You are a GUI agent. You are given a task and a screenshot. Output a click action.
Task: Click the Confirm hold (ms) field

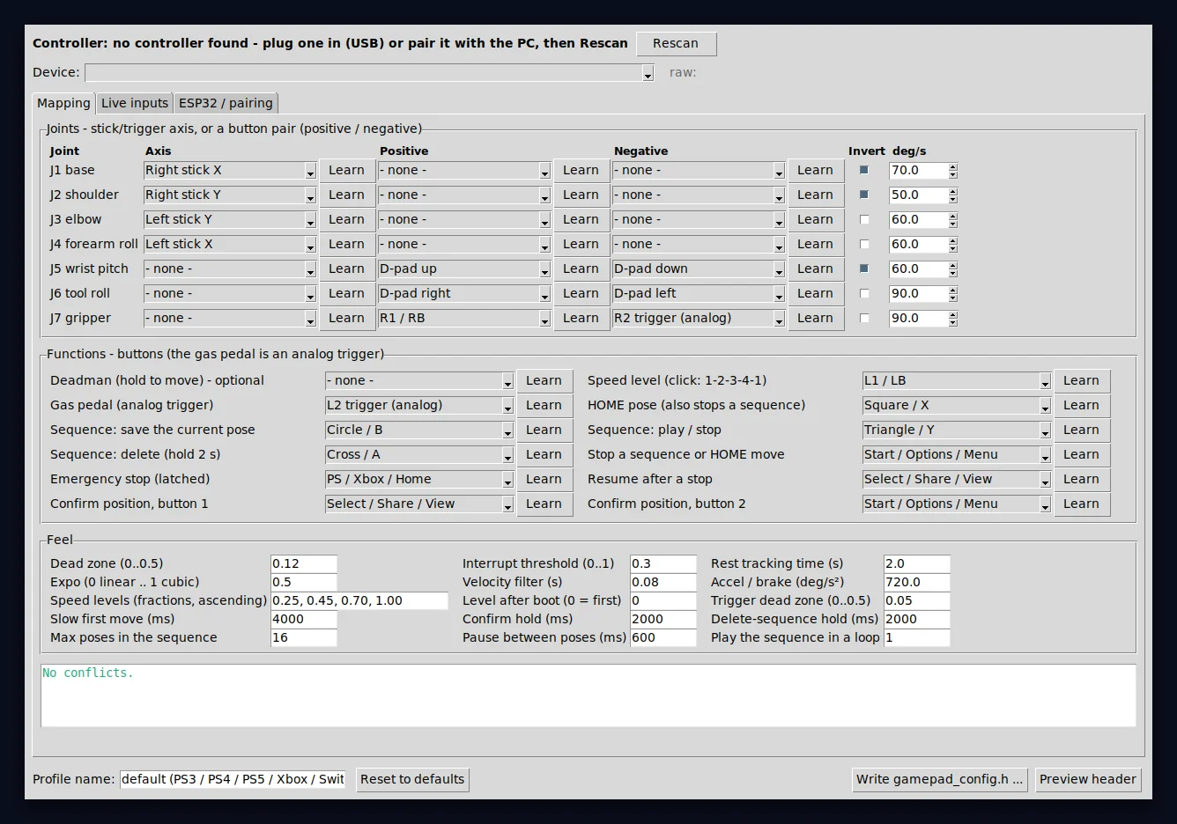pos(663,619)
